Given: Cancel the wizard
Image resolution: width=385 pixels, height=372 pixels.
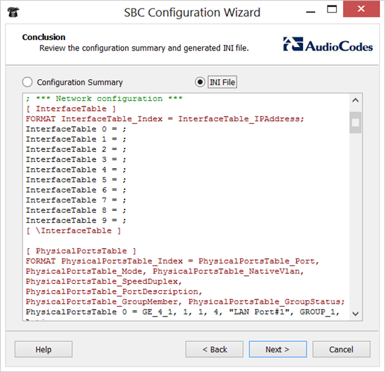Looking at the screenshot, I should coord(342,349).
